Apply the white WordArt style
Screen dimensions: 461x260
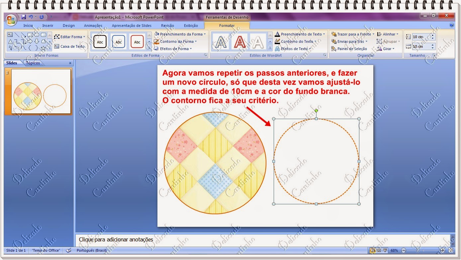point(258,42)
